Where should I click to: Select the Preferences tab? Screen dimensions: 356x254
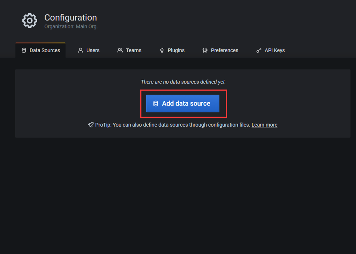click(220, 50)
